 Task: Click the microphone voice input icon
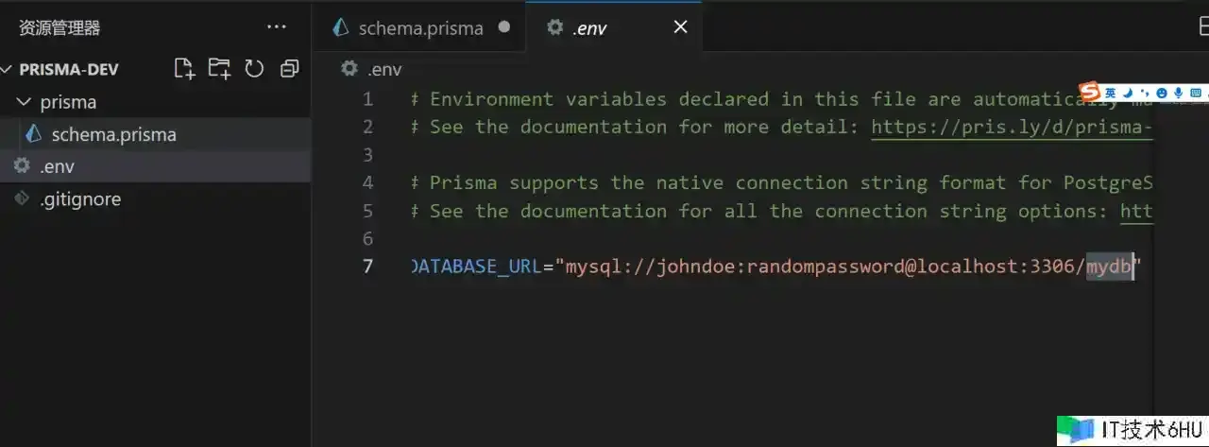coord(1177,93)
